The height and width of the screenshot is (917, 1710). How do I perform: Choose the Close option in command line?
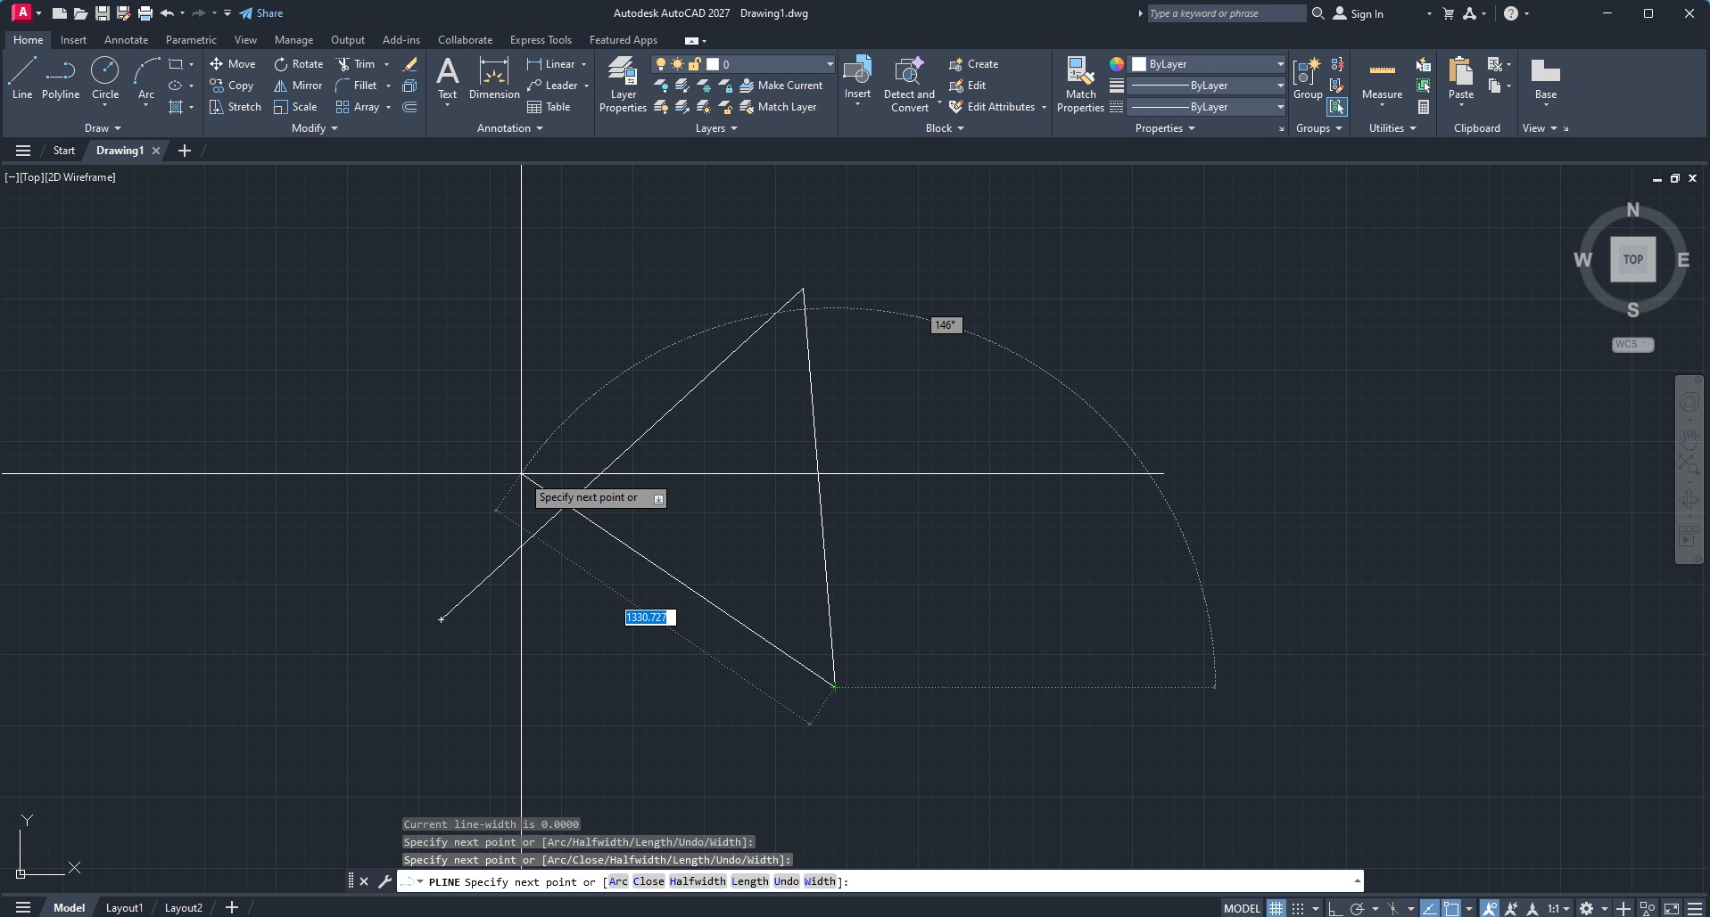click(648, 882)
